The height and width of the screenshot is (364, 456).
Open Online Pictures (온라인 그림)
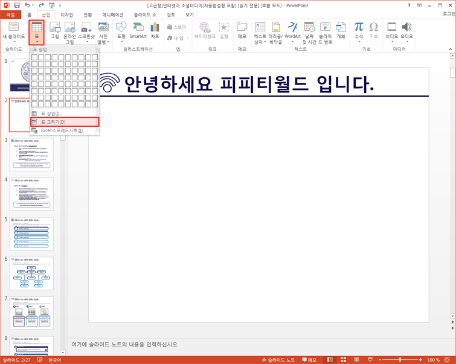(x=70, y=33)
